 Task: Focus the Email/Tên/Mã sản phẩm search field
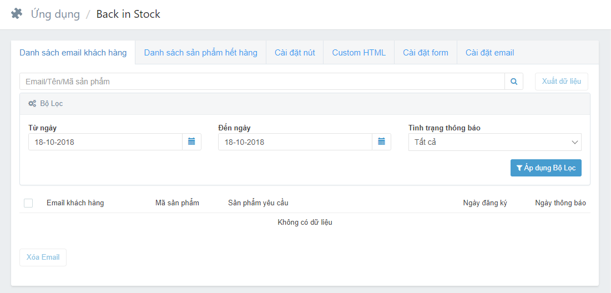[x=261, y=82]
